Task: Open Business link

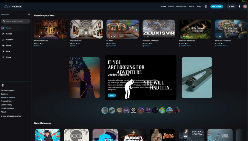Action: pyautogui.click(x=5, y=94)
